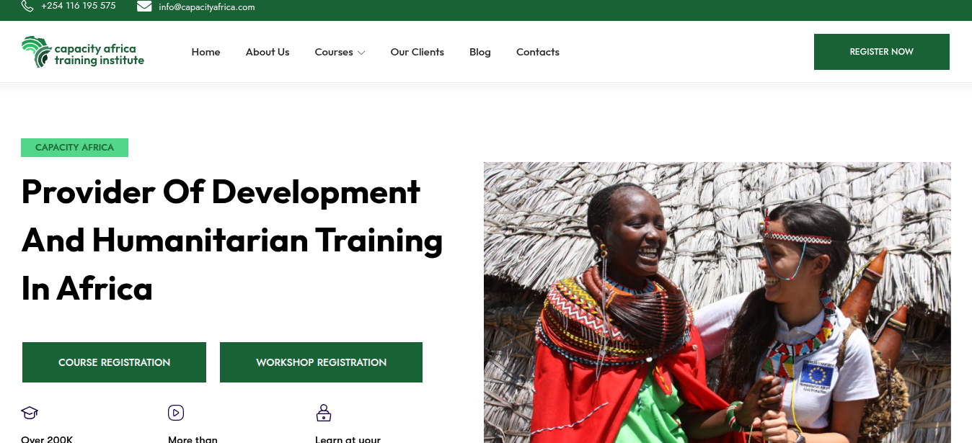Call the phone number +254 116 195 575
Image resolution: width=972 pixels, height=443 pixels.
point(79,6)
